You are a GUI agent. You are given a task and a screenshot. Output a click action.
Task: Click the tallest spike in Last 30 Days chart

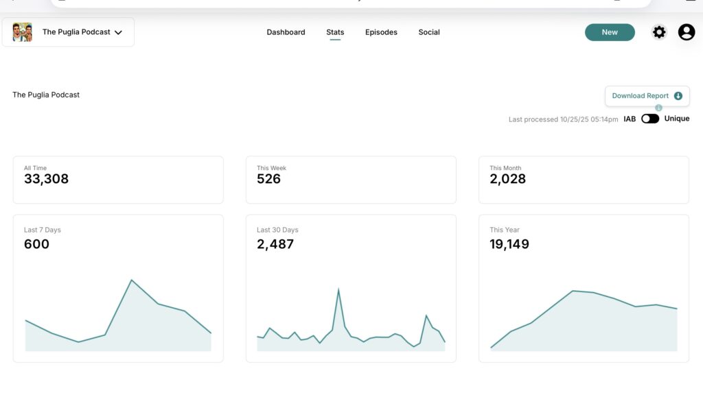(338, 289)
